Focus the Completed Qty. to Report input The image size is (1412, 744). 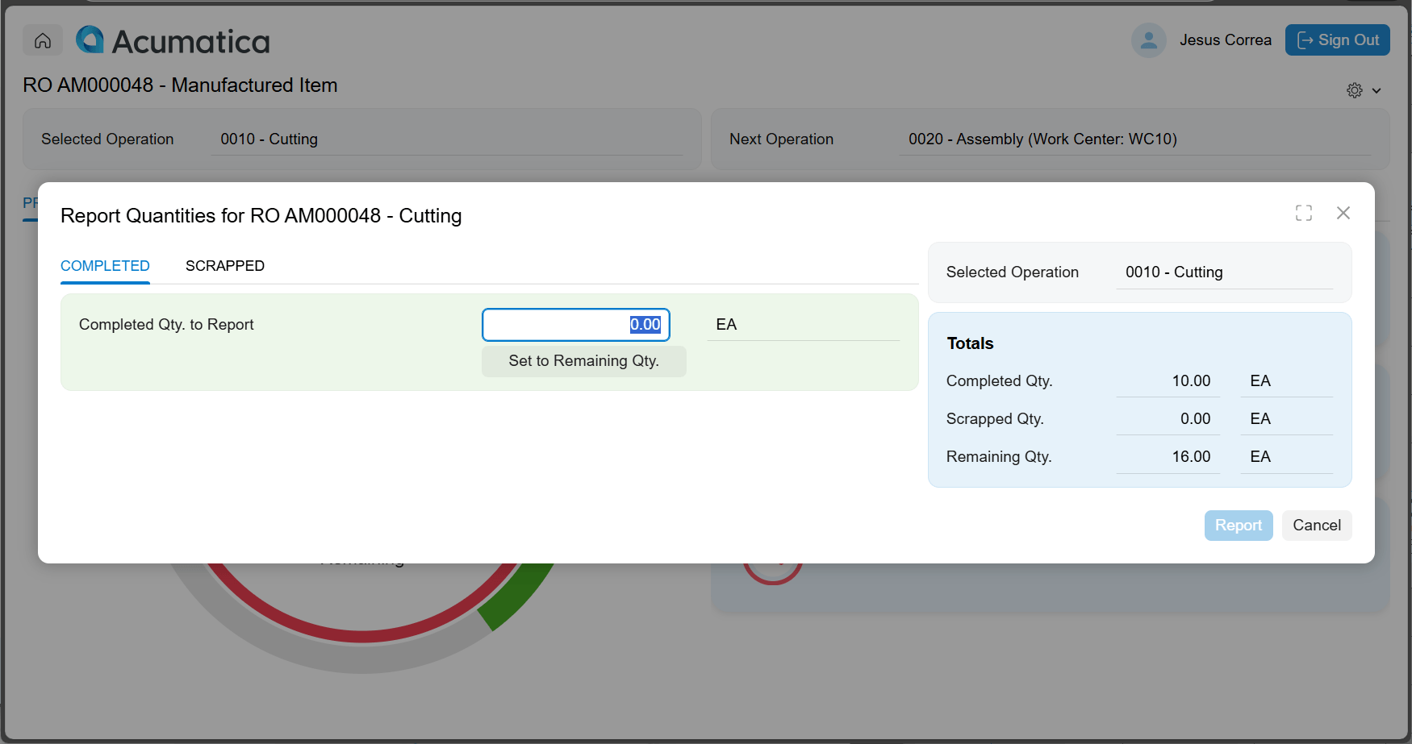tap(575, 324)
